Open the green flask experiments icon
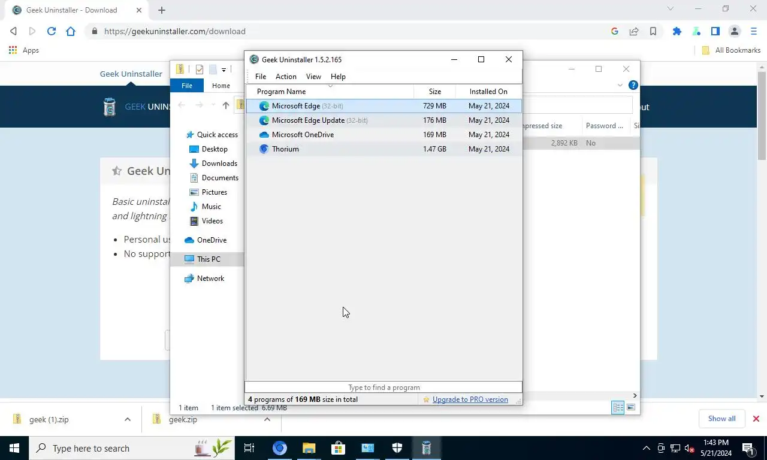This screenshot has width=767, height=460. (x=696, y=31)
